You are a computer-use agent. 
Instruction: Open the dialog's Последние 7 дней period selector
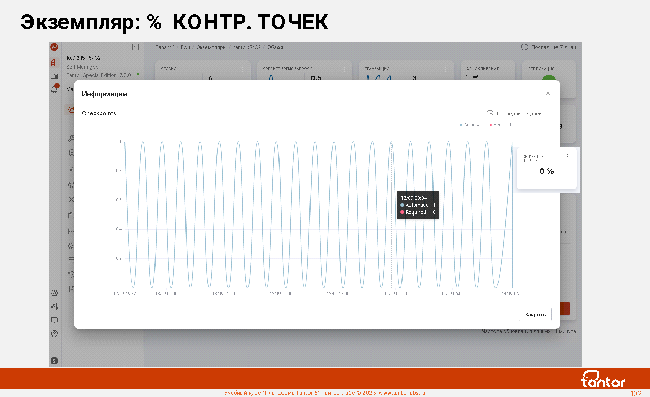point(514,114)
